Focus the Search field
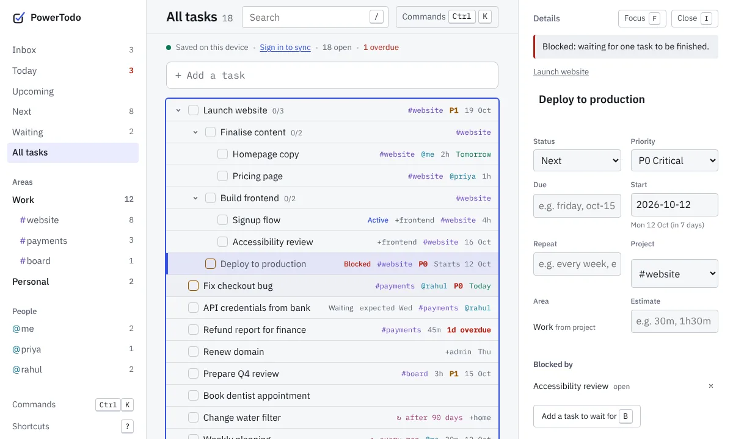 315,17
